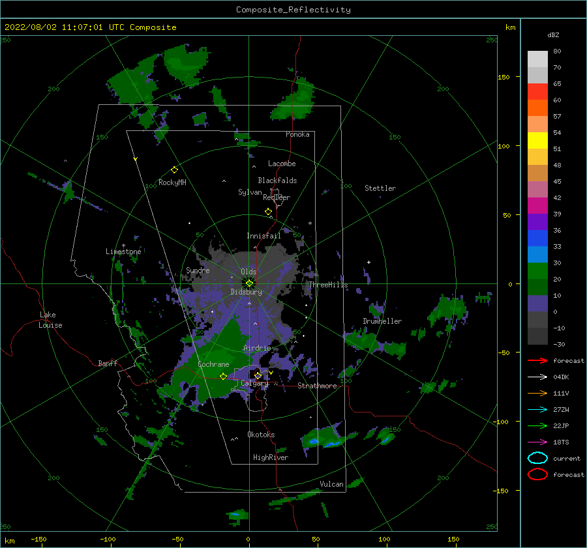Select the purple 36-39 dBZ swatch
Viewport: 587px width, 548px height.
[x=537, y=222]
